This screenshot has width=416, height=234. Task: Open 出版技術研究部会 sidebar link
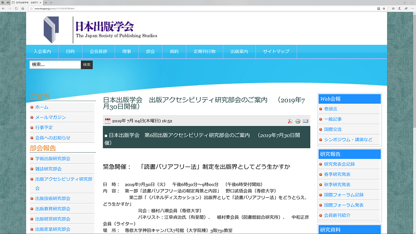pyautogui.click(x=53, y=199)
